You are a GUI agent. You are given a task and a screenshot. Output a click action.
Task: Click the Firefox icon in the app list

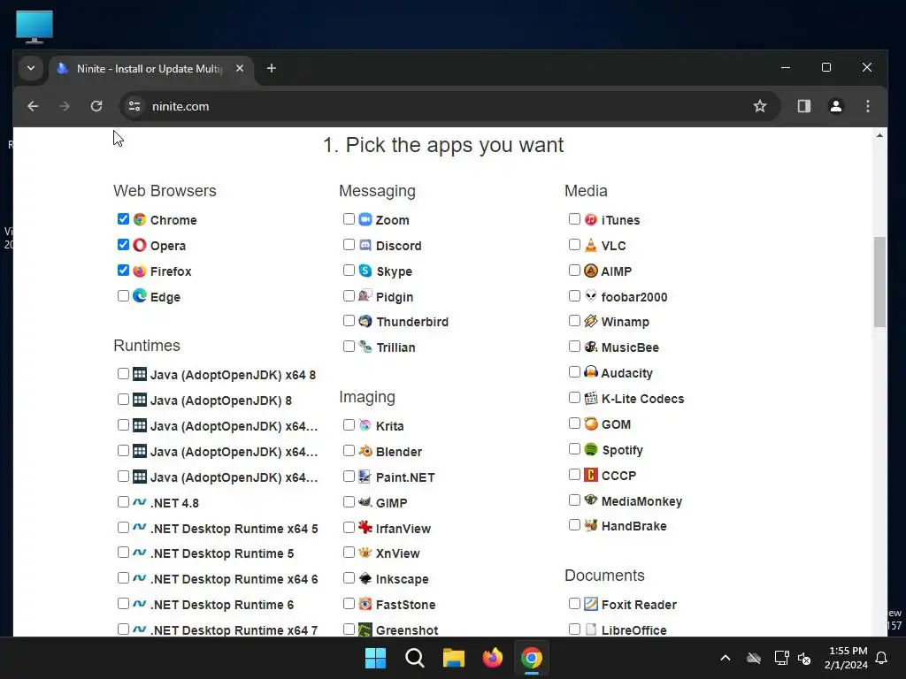[x=139, y=271]
